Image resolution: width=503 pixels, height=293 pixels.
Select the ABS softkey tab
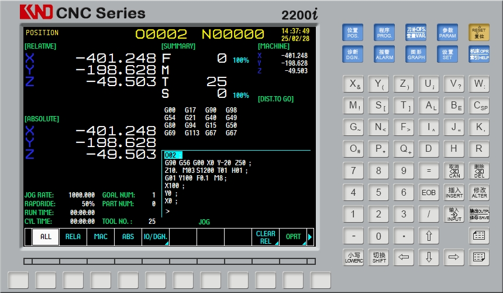click(x=128, y=237)
